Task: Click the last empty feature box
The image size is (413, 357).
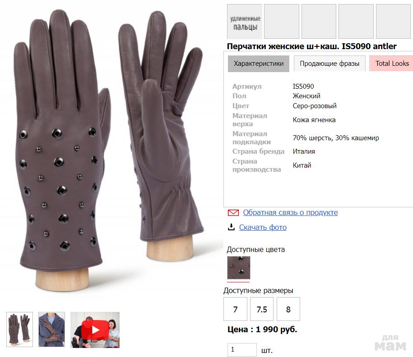Action: [394, 22]
